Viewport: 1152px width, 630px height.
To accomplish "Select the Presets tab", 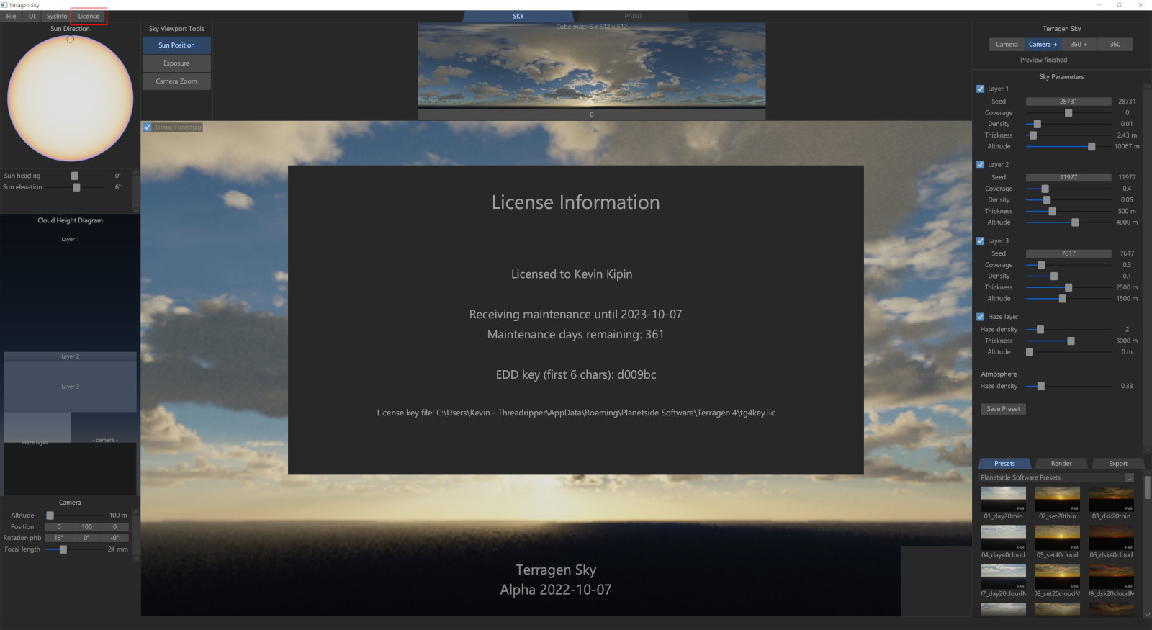I will click(1004, 464).
